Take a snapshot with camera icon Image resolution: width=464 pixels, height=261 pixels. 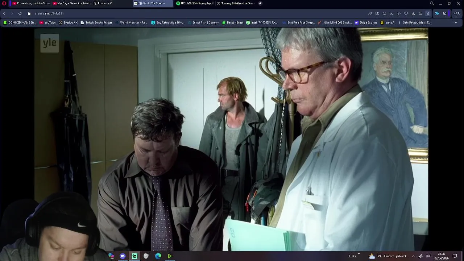click(x=385, y=13)
